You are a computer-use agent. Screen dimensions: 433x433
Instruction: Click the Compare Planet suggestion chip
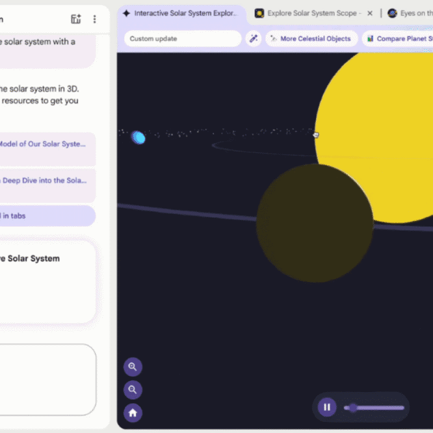point(397,39)
